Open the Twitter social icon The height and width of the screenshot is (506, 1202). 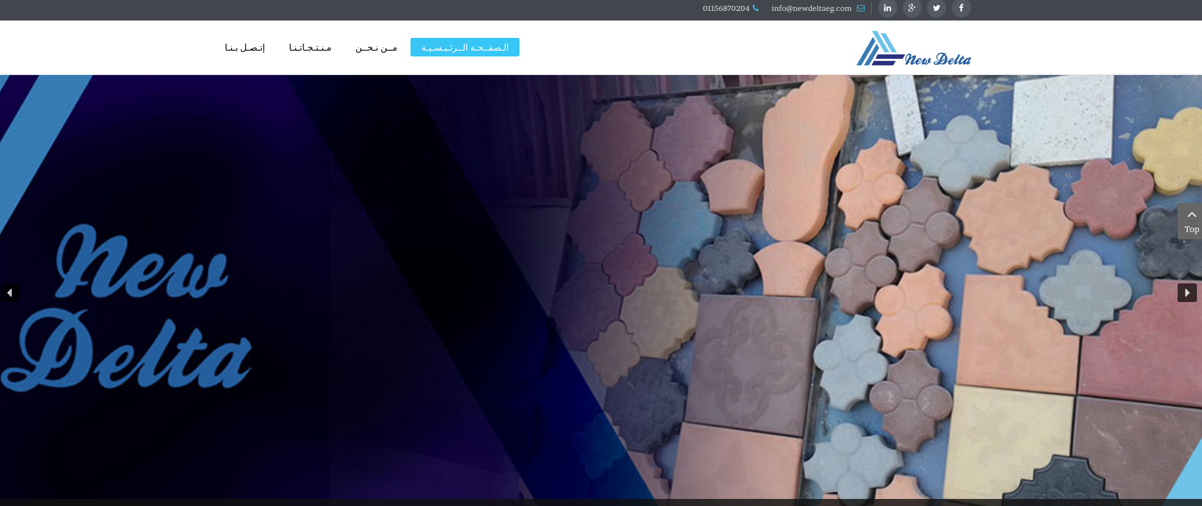click(x=936, y=8)
